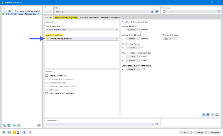
Task: Toggle the Optimisation checkbox
Action: (47, 90)
